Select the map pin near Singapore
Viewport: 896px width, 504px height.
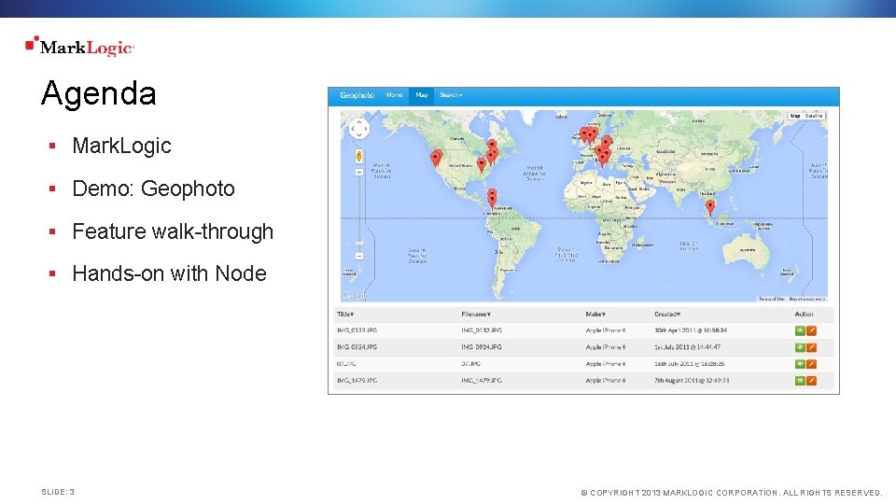pyautogui.click(x=709, y=207)
